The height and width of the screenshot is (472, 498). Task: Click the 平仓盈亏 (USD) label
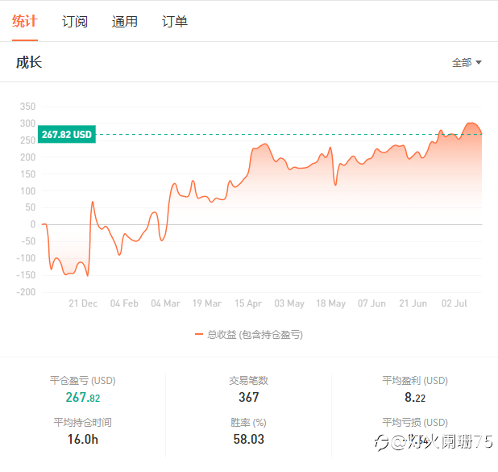[x=83, y=380]
